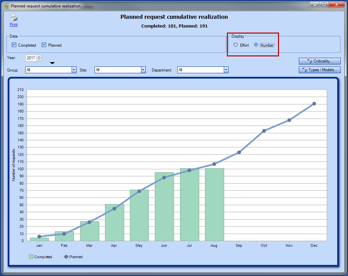Select the Number radio button
Image resolution: width=348 pixels, height=276 pixels.
pyautogui.click(x=256, y=45)
